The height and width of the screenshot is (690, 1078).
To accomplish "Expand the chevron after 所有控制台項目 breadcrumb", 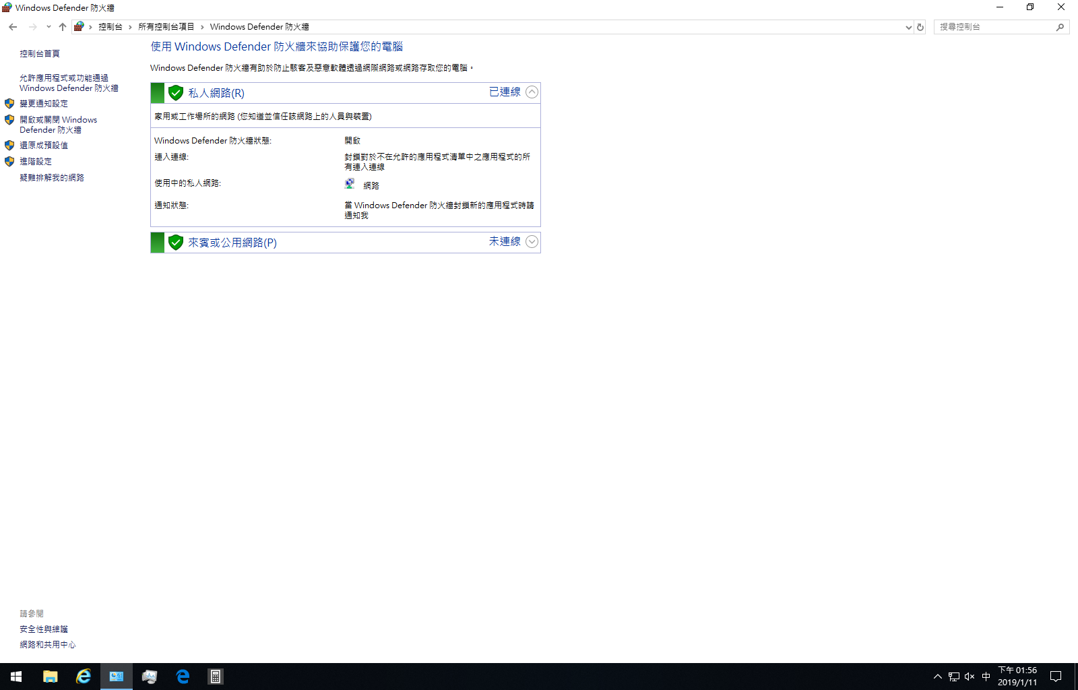I will [x=202, y=27].
